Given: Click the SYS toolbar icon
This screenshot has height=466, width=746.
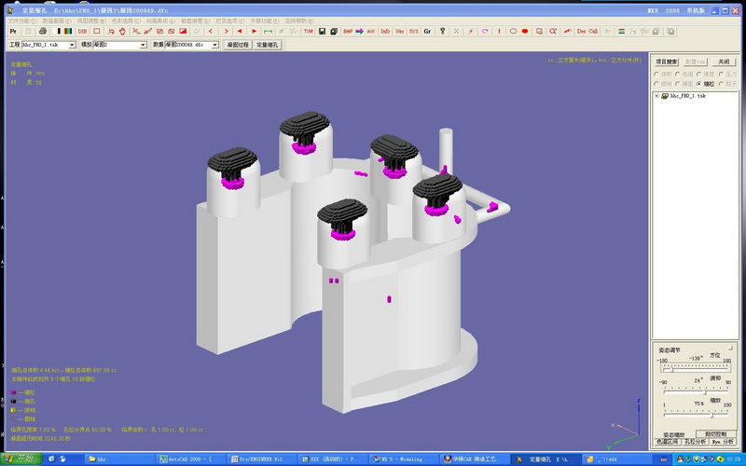Looking at the screenshot, I should [413, 31].
